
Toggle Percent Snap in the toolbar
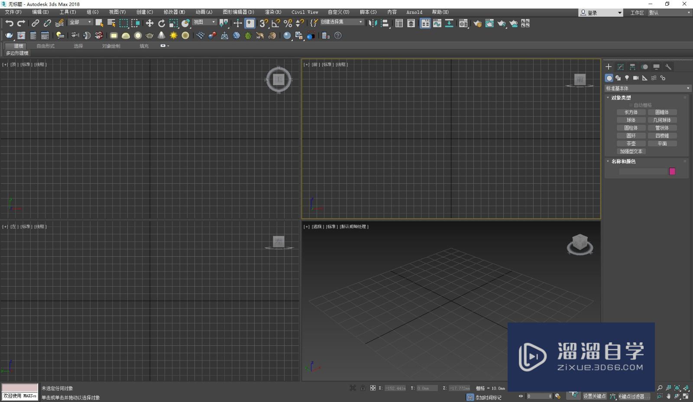(x=288, y=23)
